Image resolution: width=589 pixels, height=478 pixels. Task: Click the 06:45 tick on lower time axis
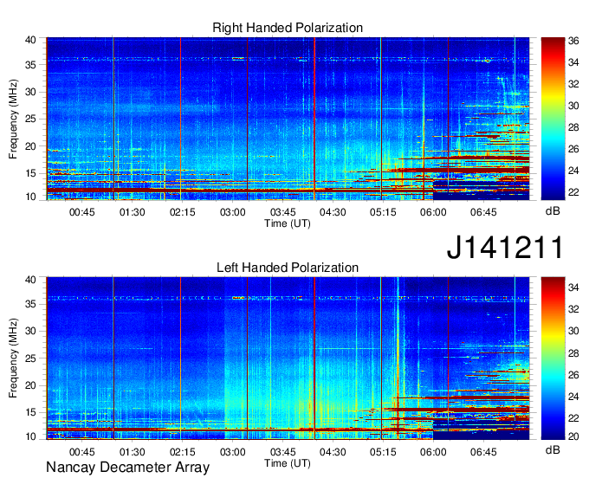(483, 452)
